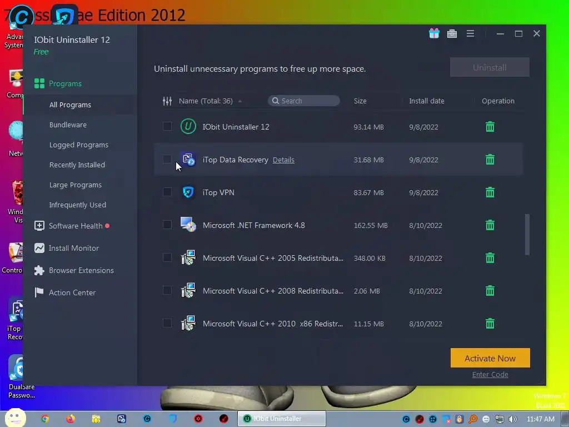
Task: Click the .NET Framework 4.8 program icon
Action: [188, 225]
